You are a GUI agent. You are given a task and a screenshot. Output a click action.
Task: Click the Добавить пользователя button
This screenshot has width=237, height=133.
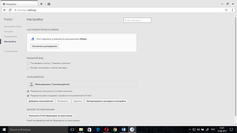click(41, 101)
